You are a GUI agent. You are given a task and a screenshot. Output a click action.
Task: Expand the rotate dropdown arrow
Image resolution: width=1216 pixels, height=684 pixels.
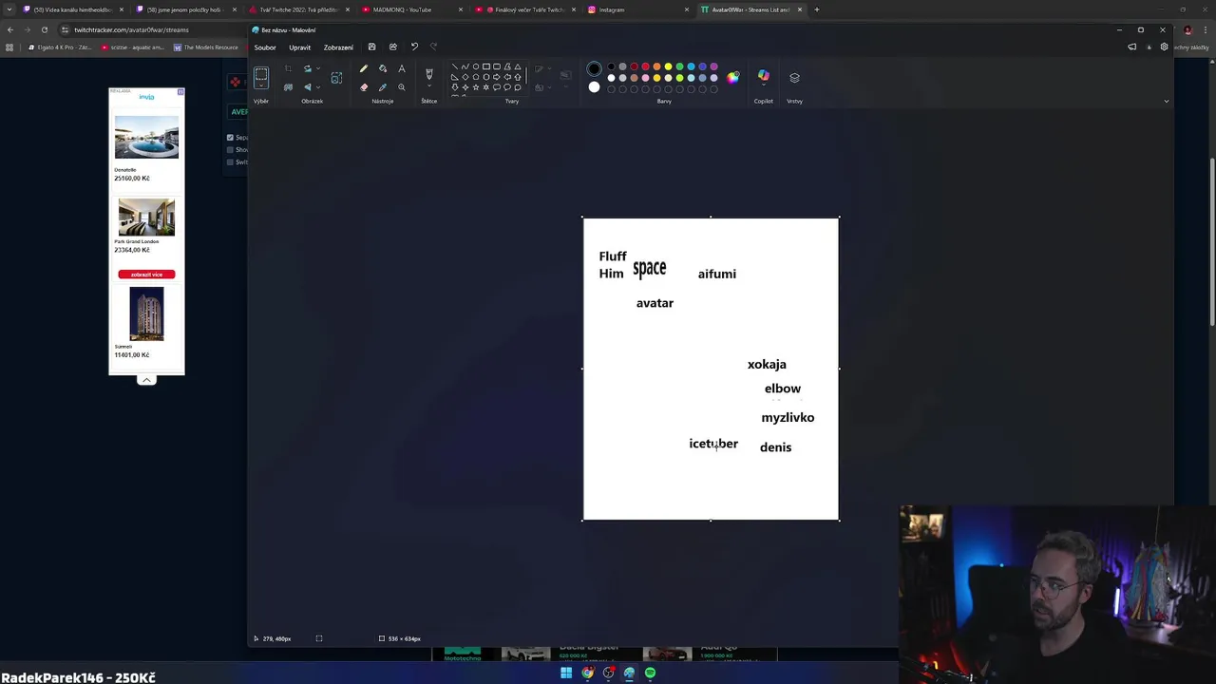click(318, 68)
